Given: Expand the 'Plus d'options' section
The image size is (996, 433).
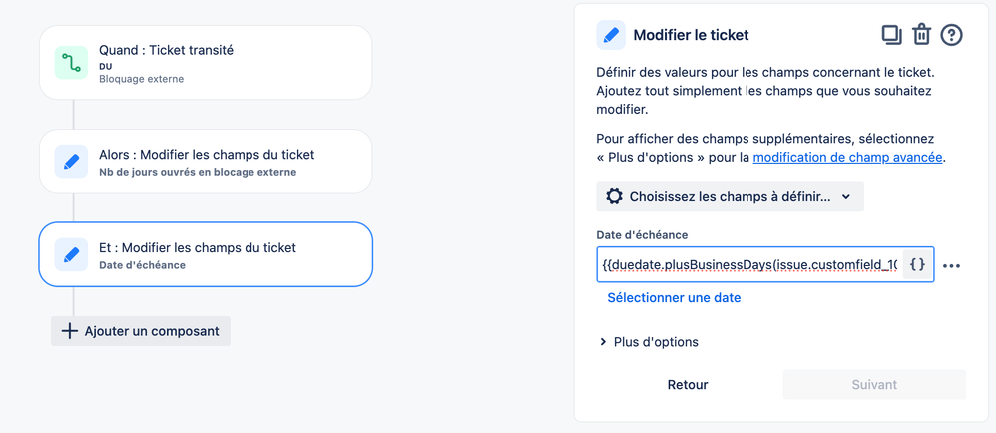Looking at the screenshot, I should point(649,342).
